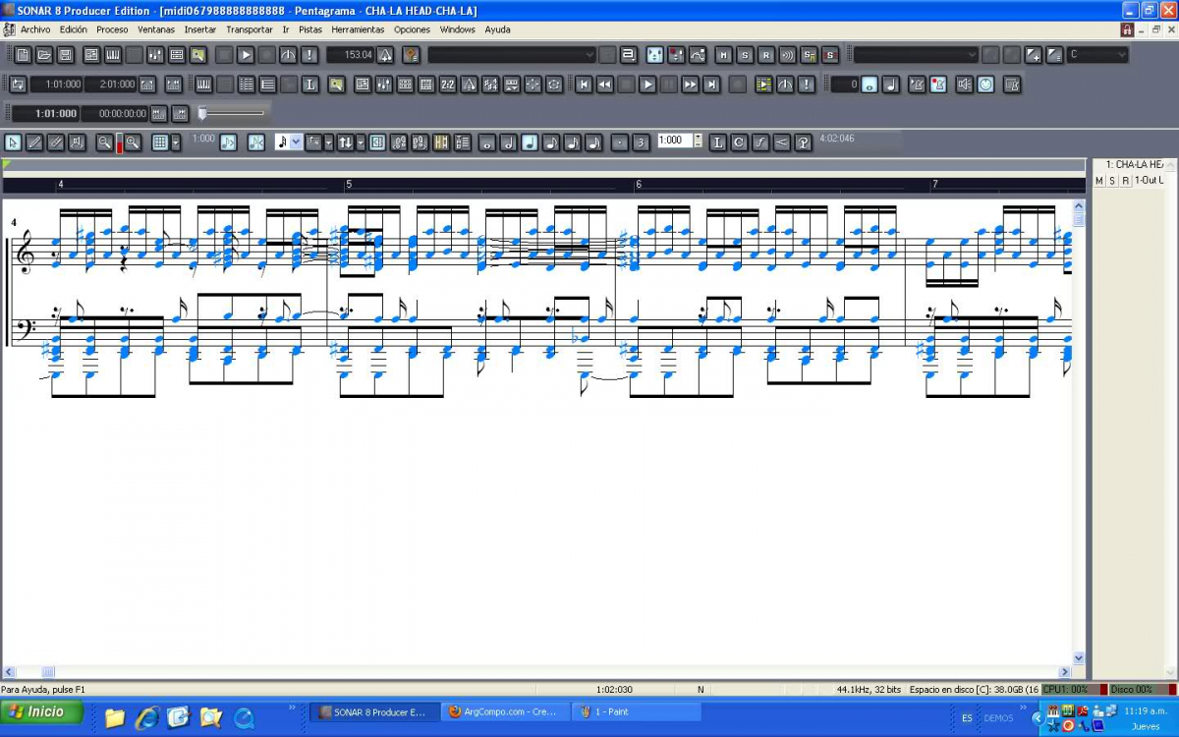1179x737 pixels.
Task: Select the Hairpin crescendo tool
Action: coord(782,142)
